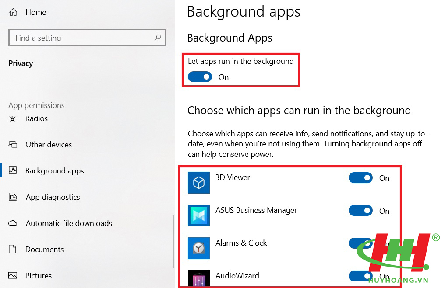Click the 3D Viewer app icon
Screen dimensions: 445x288
199,183
